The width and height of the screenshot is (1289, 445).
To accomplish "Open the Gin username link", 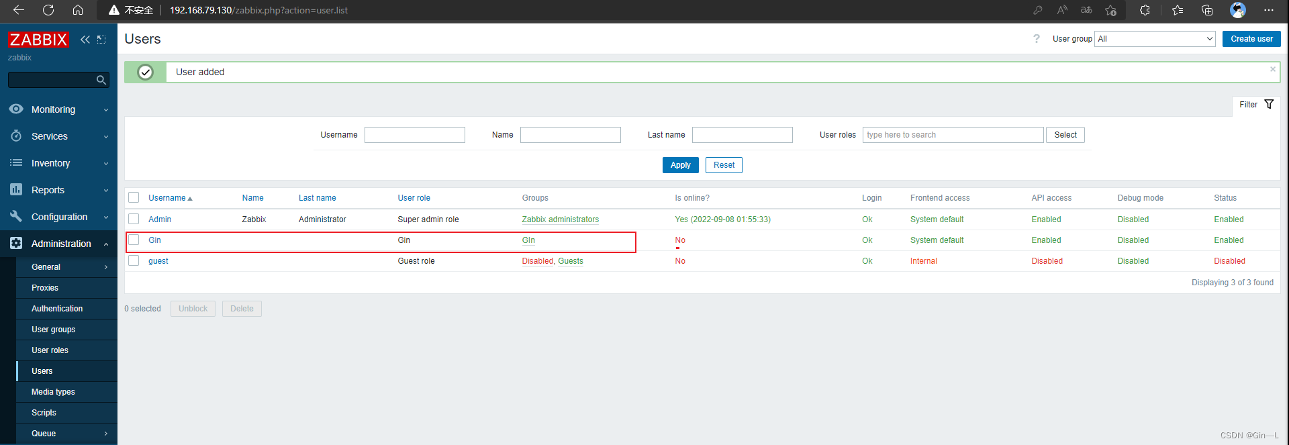I will coord(154,240).
